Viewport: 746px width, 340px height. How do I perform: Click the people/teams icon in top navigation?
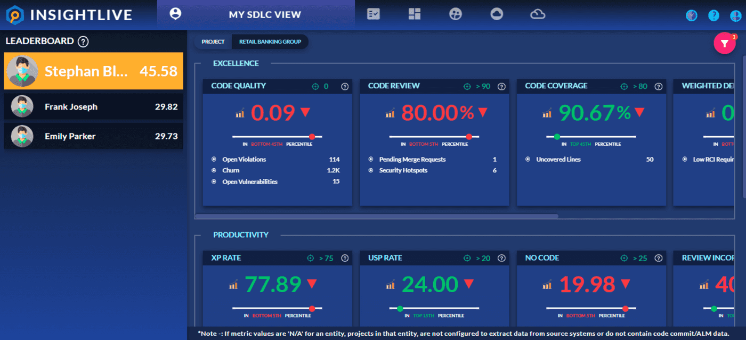456,14
